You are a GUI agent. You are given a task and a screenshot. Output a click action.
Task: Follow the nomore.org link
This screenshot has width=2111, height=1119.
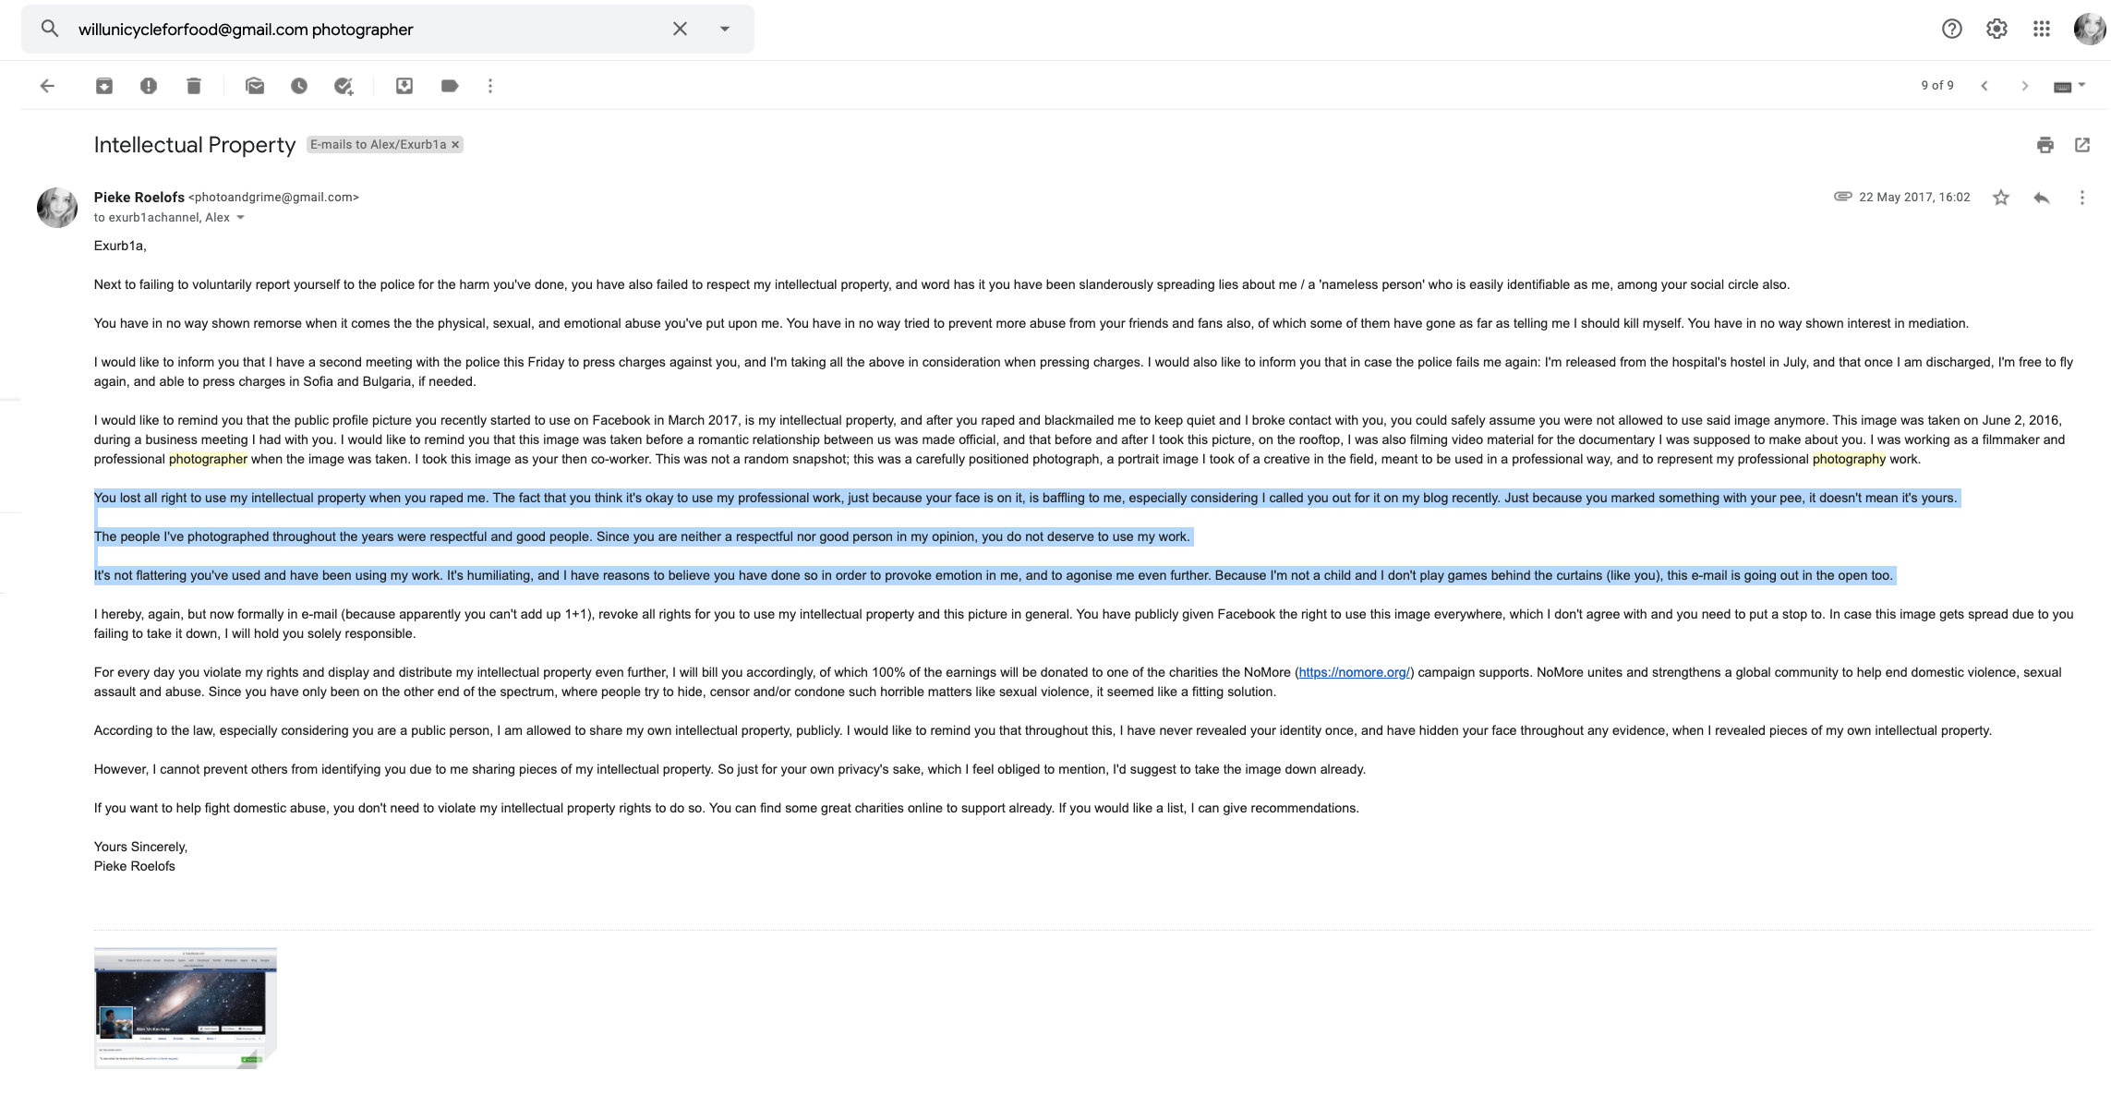click(1354, 672)
